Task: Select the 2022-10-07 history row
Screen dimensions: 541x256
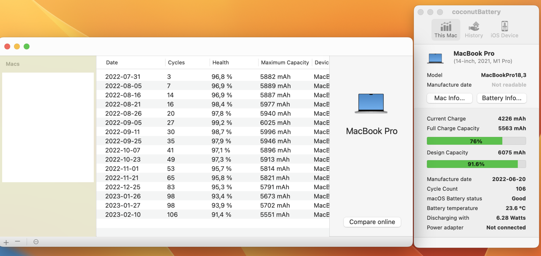Action: 213,150
